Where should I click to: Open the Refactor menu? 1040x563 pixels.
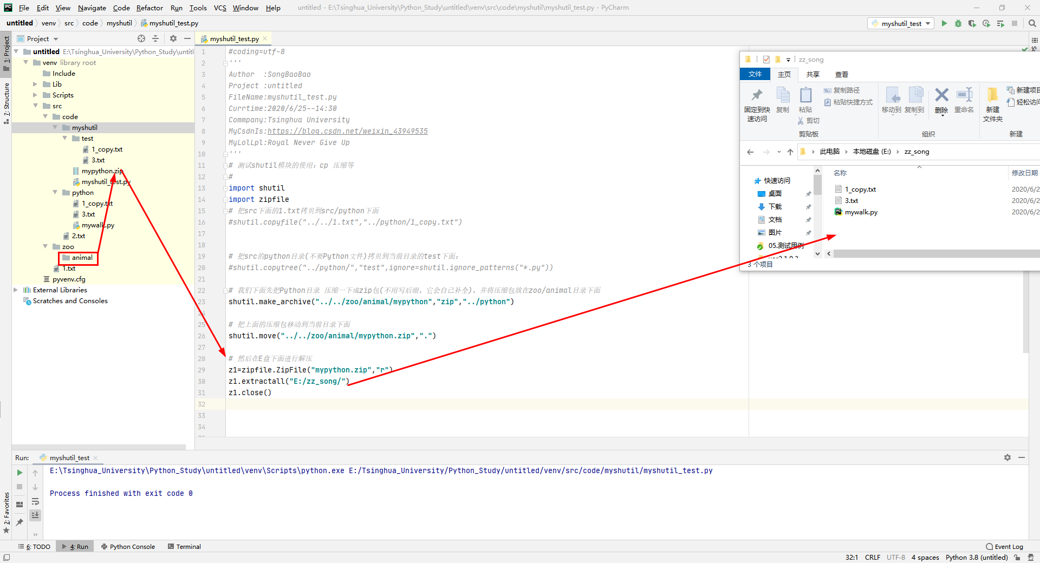(149, 8)
